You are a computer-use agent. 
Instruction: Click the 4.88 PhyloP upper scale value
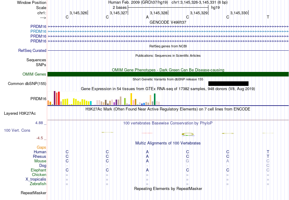39,123
